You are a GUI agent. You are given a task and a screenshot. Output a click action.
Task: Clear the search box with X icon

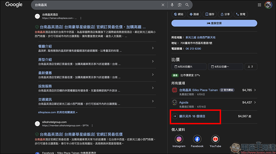[x=163, y=5]
